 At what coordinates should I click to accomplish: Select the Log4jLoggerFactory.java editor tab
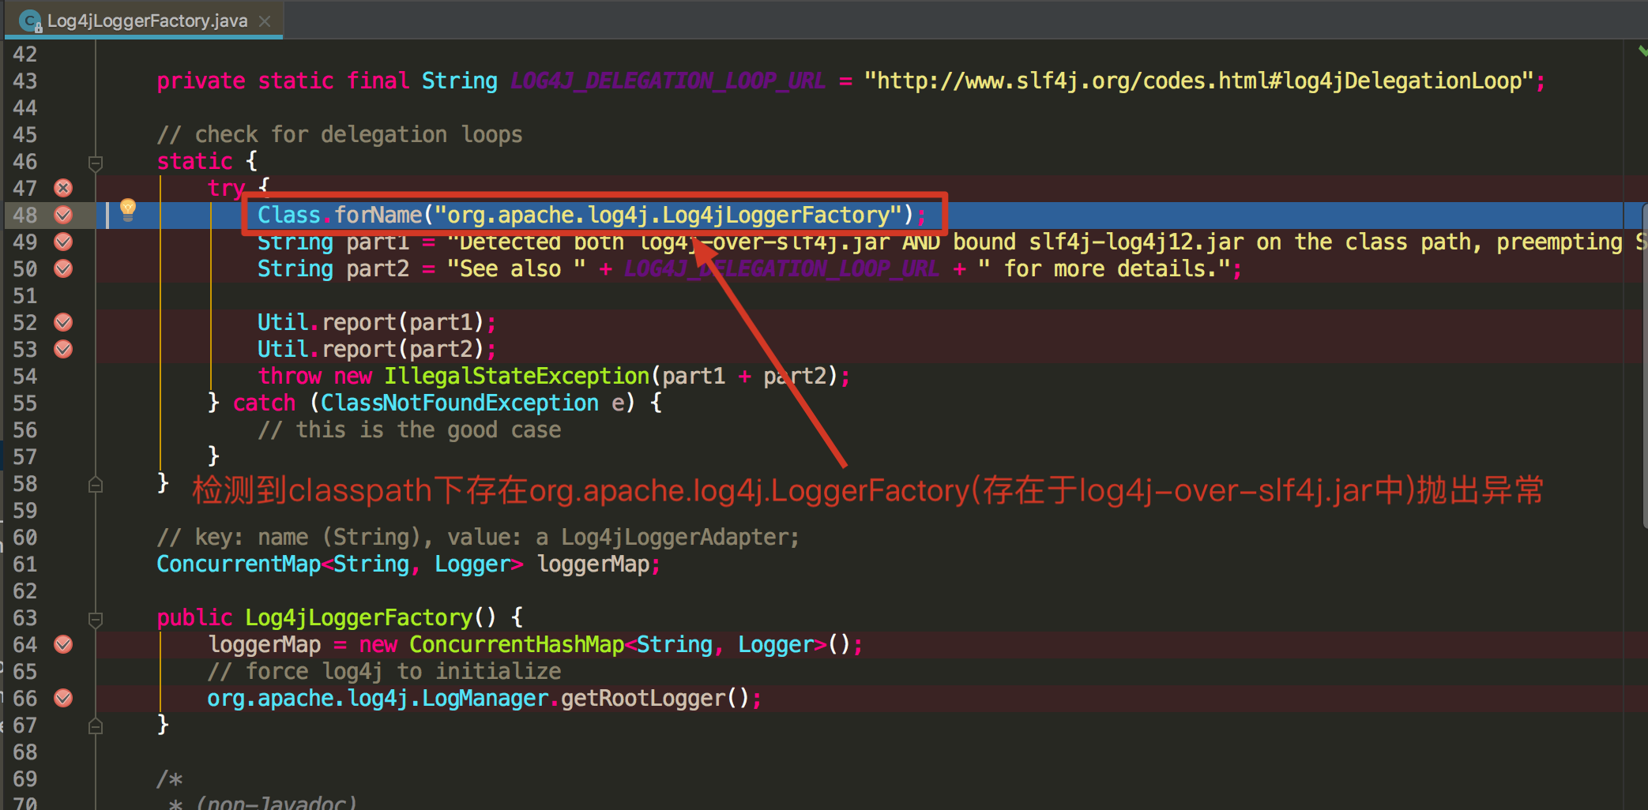(144, 21)
